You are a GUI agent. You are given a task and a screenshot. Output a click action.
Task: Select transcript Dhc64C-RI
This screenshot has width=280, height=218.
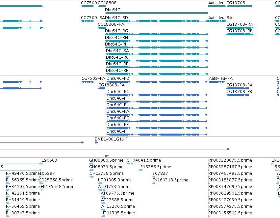[x=115, y=44]
